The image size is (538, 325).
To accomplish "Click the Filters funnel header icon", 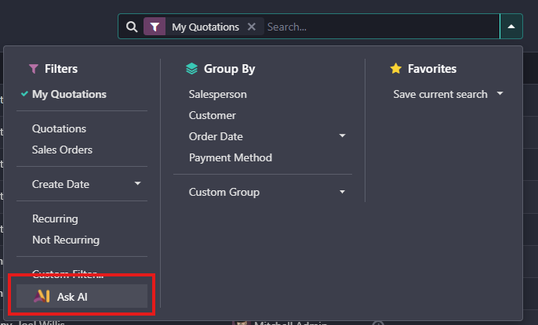I will click(x=33, y=69).
